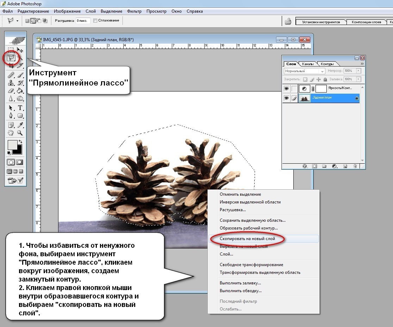
Task: Toggle lock image pixels brush icon
Action: click(x=312, y=80)
